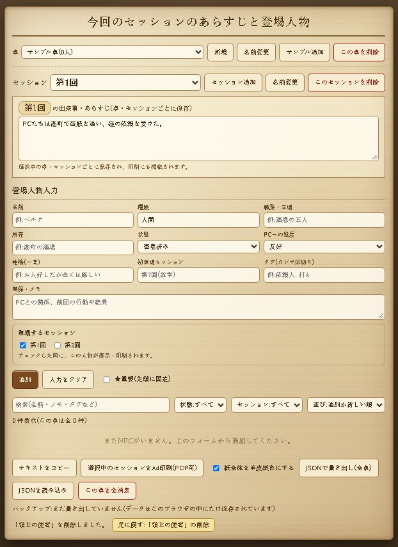The width and height of the screenshot is (398, 547).
Task: Click the まだNPCがいません empty-list message
Action: pyautogui.click(x=198, y=441)
